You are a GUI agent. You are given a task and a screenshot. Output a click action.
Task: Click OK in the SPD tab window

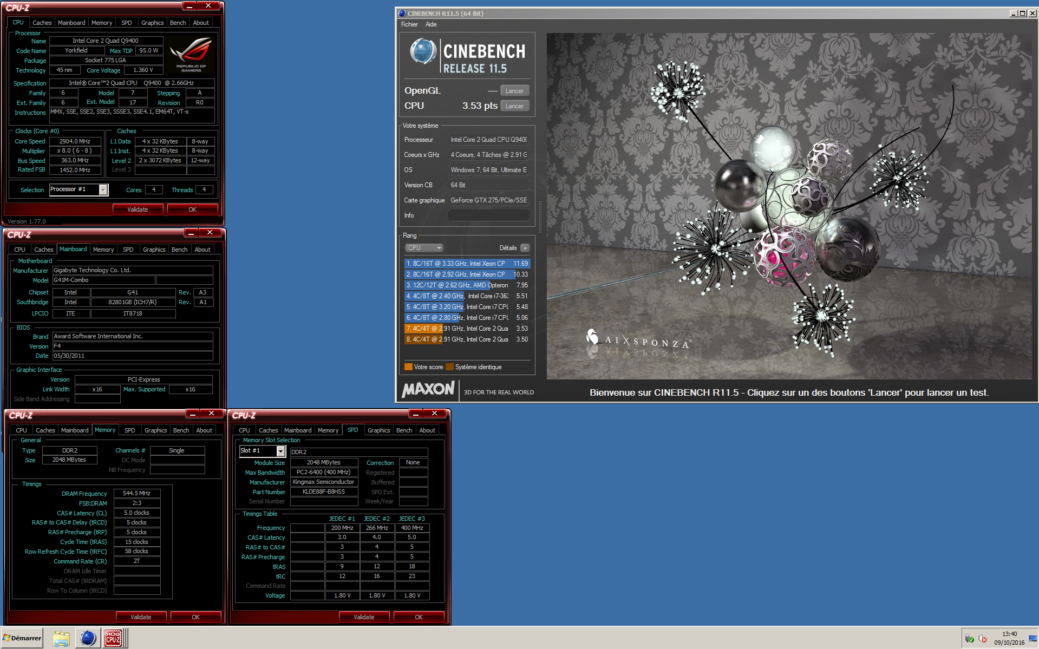click(419, 617)
